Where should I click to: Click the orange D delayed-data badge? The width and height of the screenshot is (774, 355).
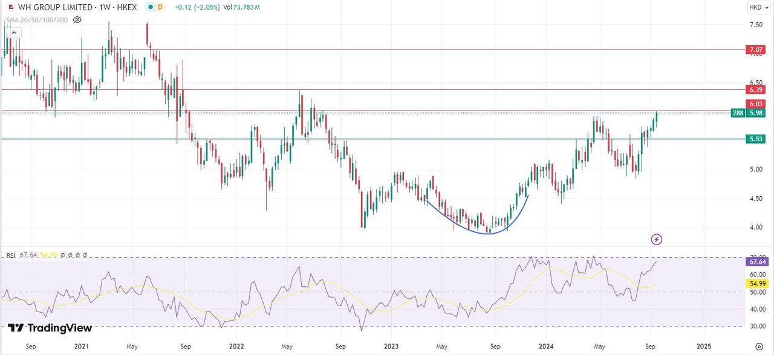coord(160,7)
